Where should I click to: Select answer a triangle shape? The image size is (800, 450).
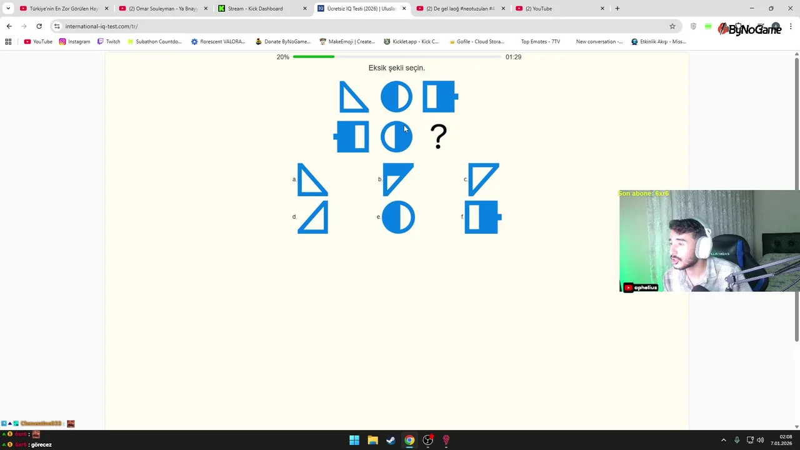[312, 180]
